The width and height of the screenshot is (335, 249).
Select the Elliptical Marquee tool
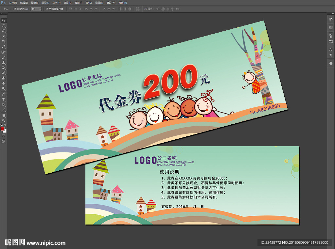point(4,26)
